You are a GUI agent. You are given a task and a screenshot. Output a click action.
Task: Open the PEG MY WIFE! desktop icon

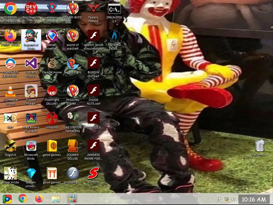click(73, 8)
